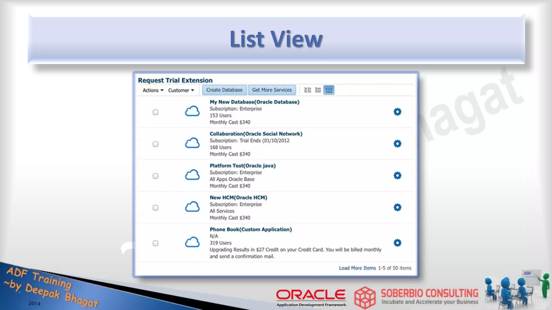Click the Load More Items link
552x310 pixels.
tap(357, 268)
